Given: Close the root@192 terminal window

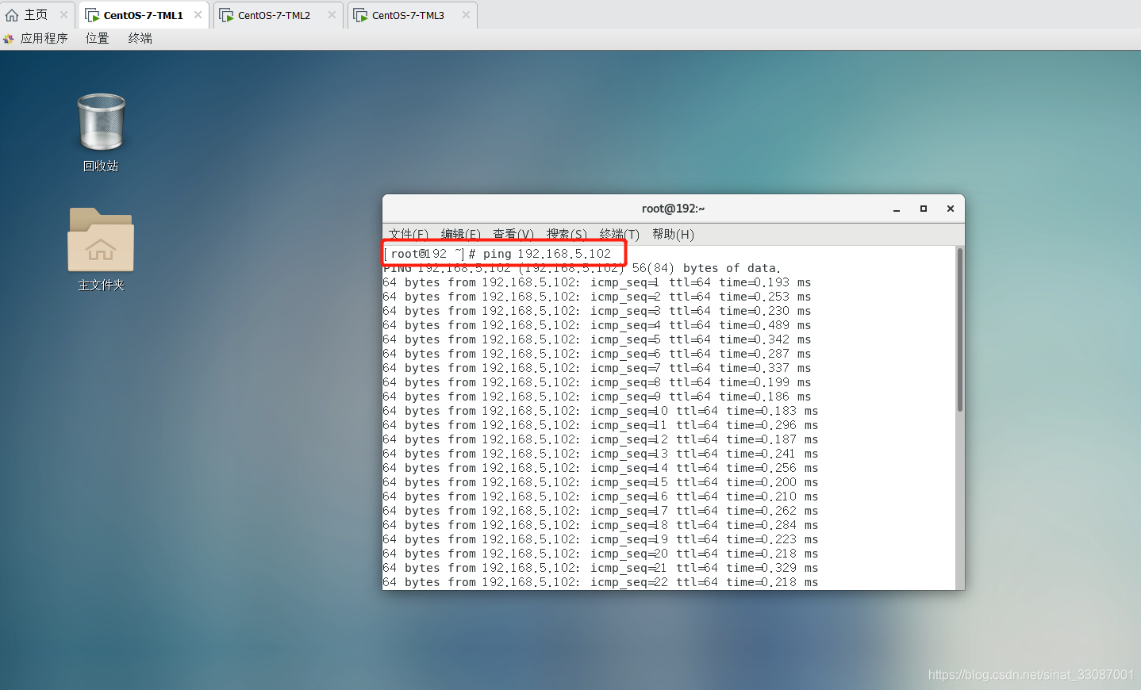Looking at the screenshot, I should pos(951,209).
